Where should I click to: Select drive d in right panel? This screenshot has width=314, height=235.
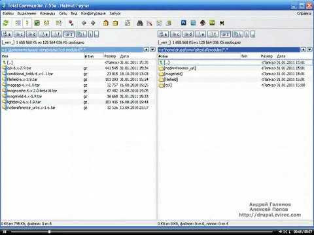pyautogui.click(x=188, y=34)
